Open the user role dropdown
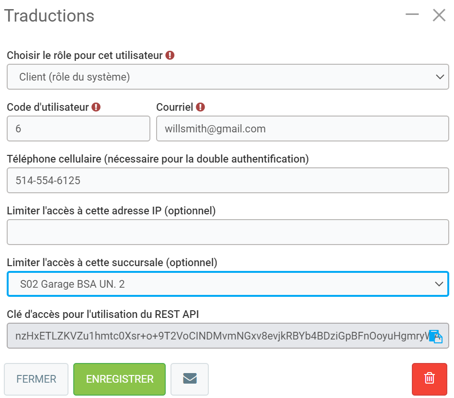454x398 pixels. point(227,77)
